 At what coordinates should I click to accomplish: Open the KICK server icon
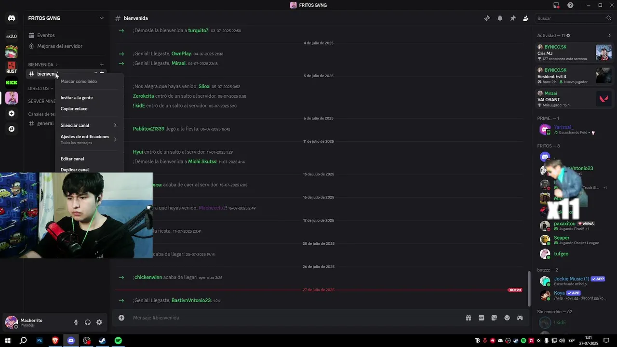[12, 82]
